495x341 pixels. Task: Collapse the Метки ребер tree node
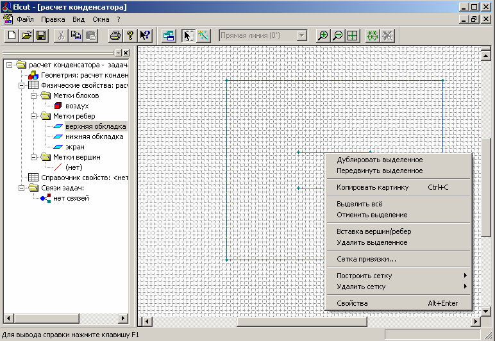(x=34, y=116)
